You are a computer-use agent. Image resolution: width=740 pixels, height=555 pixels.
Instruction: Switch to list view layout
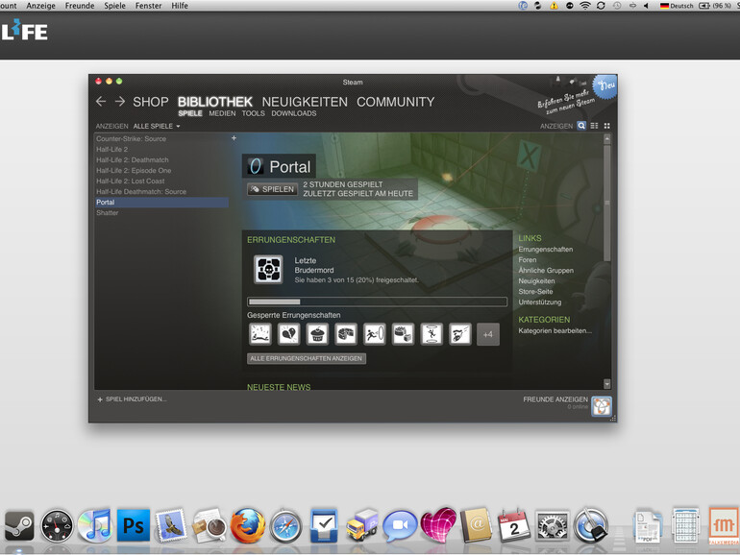[x=594, y=126]
